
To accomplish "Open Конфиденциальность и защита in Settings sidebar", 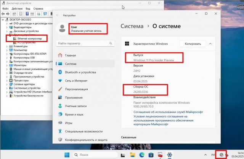I will pyautogui.click(x=85, y=140).
